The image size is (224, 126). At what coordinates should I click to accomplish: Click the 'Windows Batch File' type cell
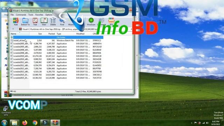[65, 41]
